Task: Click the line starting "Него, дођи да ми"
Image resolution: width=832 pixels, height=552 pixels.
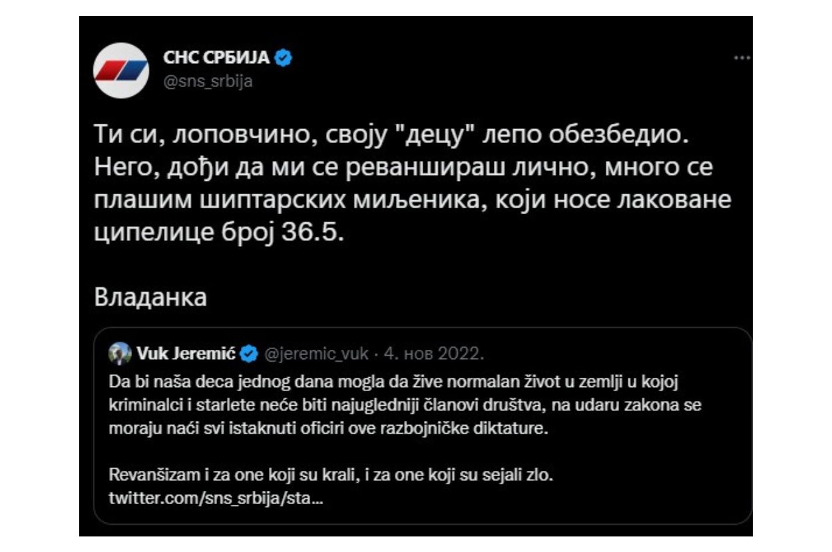Action: tap(403, 166)
